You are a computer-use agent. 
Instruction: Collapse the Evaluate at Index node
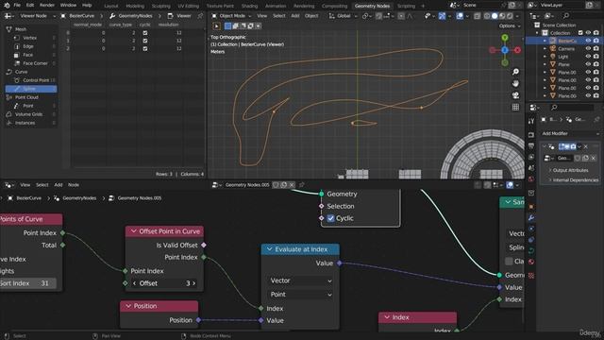(x=269, y=249)
